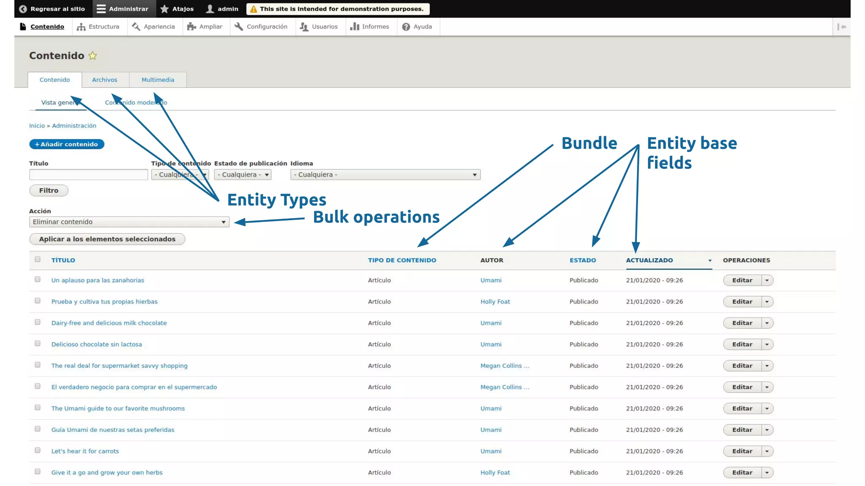The width and height of the screenshot is (865, 486).
Task: Click Editar for The Umami guide mushrooms row
Action: 742,408
